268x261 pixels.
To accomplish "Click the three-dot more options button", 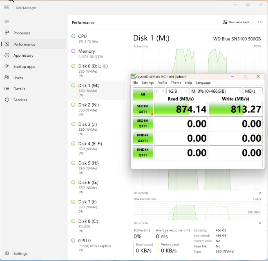I will [x=260, y=22].
